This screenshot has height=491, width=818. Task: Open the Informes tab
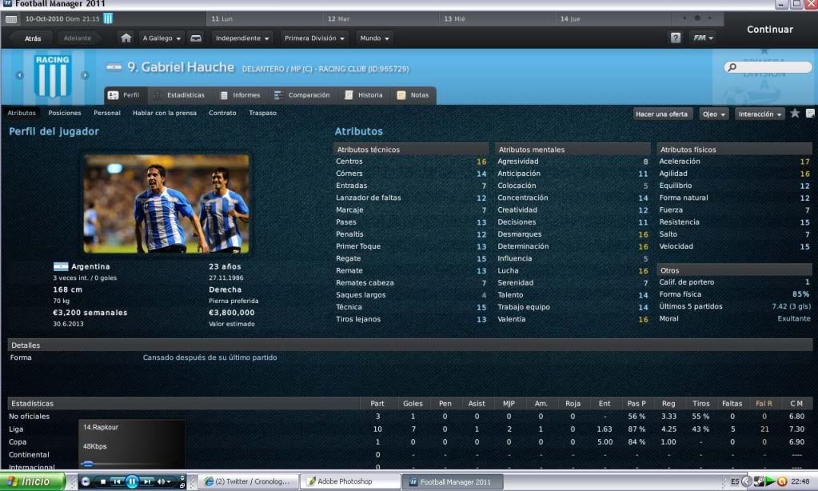point(240,95)
